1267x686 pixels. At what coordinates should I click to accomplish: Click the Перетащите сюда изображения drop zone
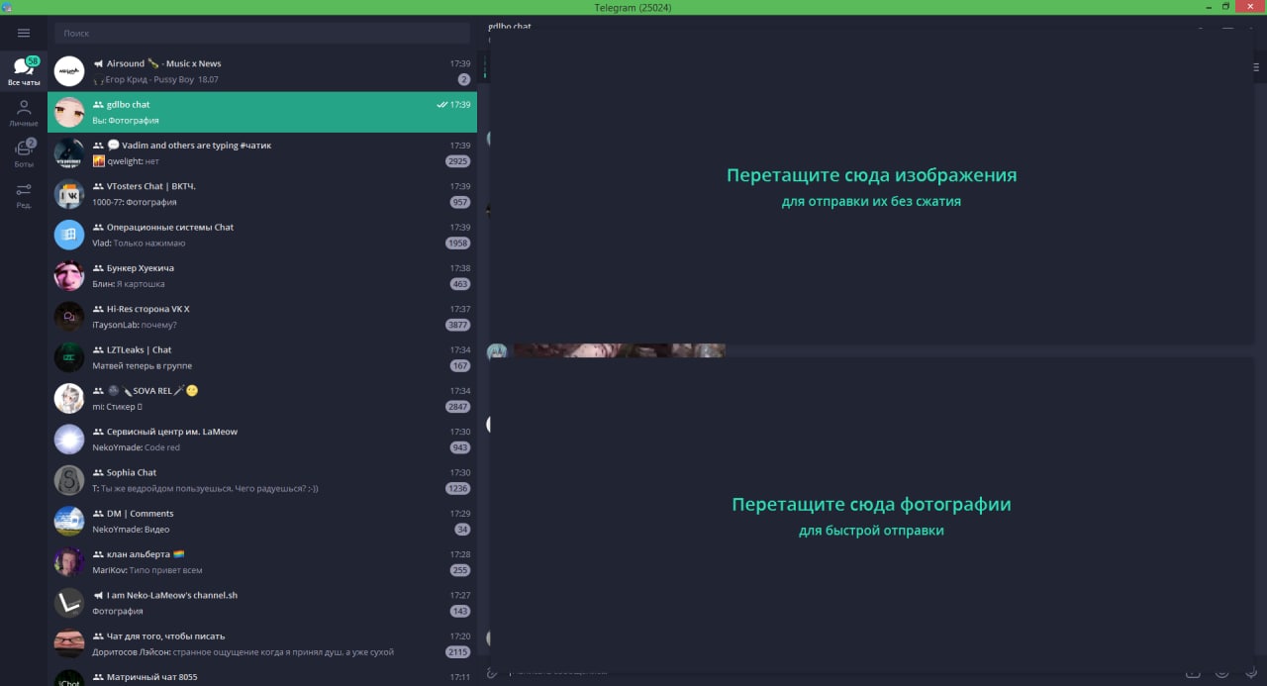coord(871,186)
